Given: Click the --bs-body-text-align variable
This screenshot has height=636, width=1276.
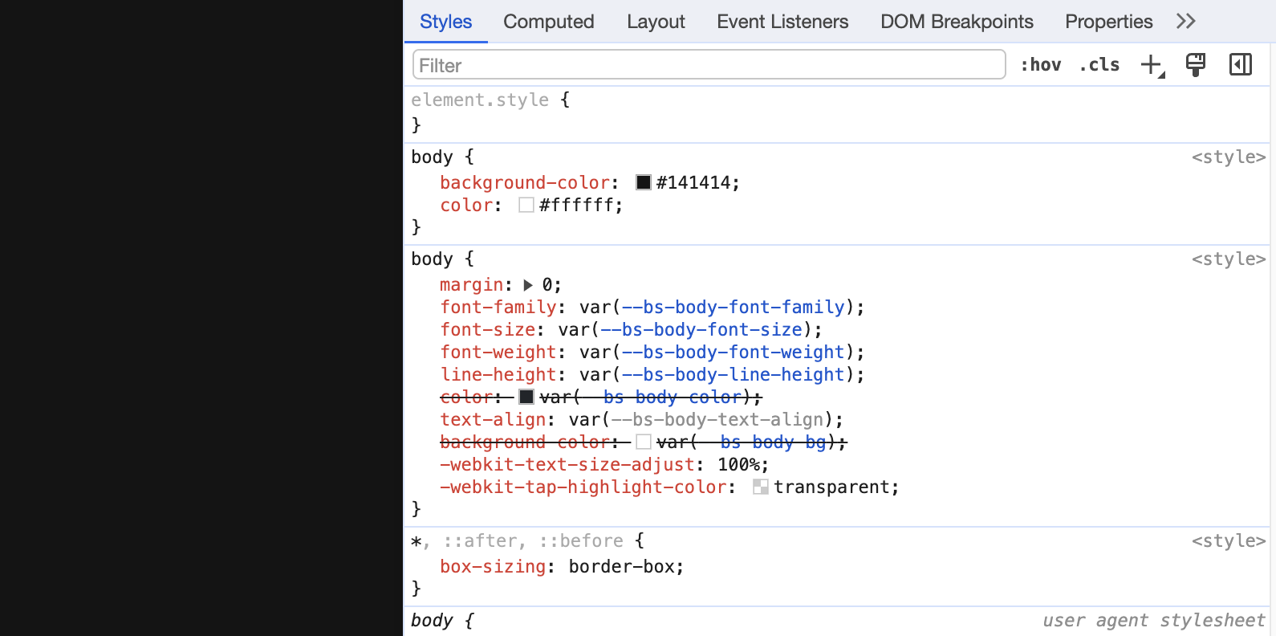Looking at the screenshot, I should coord(717,420).
